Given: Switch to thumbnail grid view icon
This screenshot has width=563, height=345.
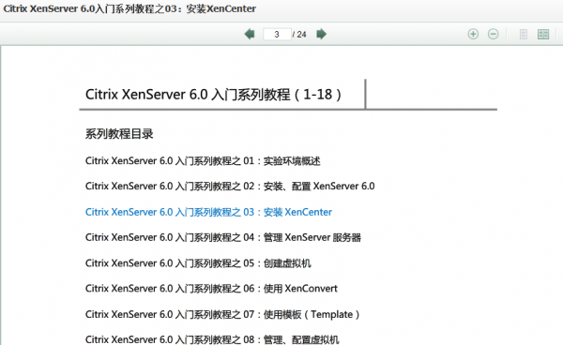Looking at the screenshot, I should click(x=543, y=34).
